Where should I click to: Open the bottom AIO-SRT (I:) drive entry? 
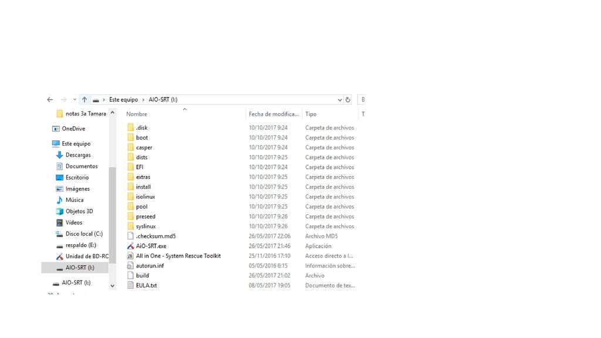[x=72, y=283]
